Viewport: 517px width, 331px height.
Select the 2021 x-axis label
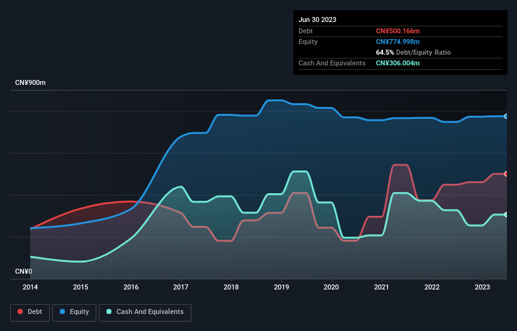point(382,287)
